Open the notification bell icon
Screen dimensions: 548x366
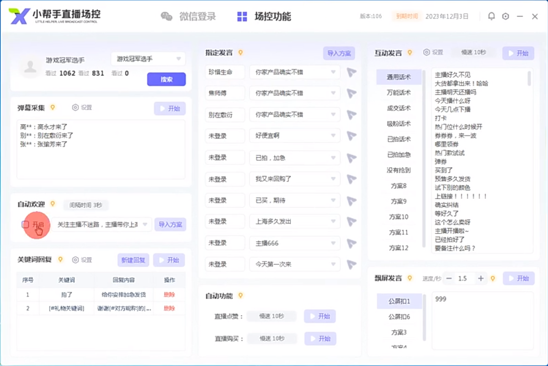point(491,16)
